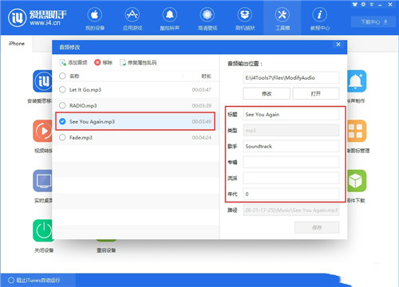Click 添加音频 add audio

(x=73, y=62)
